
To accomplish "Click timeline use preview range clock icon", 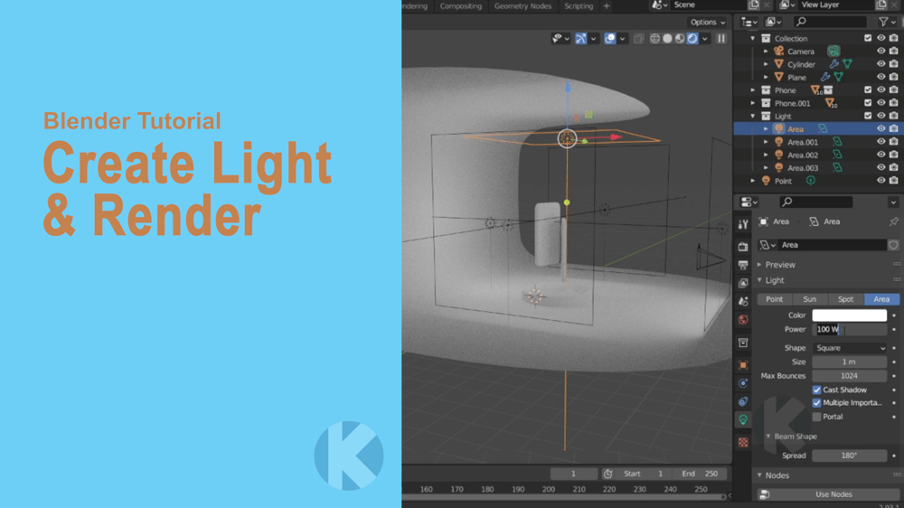I will 607,474.
